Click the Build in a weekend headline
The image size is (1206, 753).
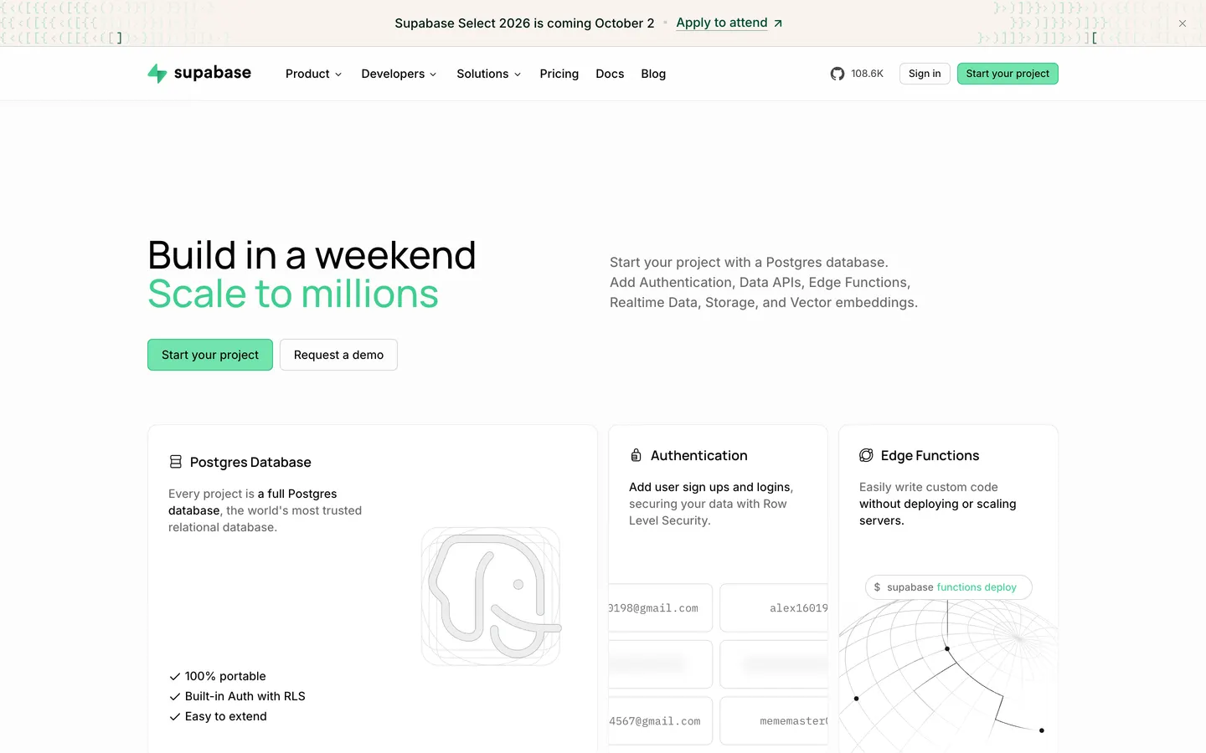pos(312,255)
